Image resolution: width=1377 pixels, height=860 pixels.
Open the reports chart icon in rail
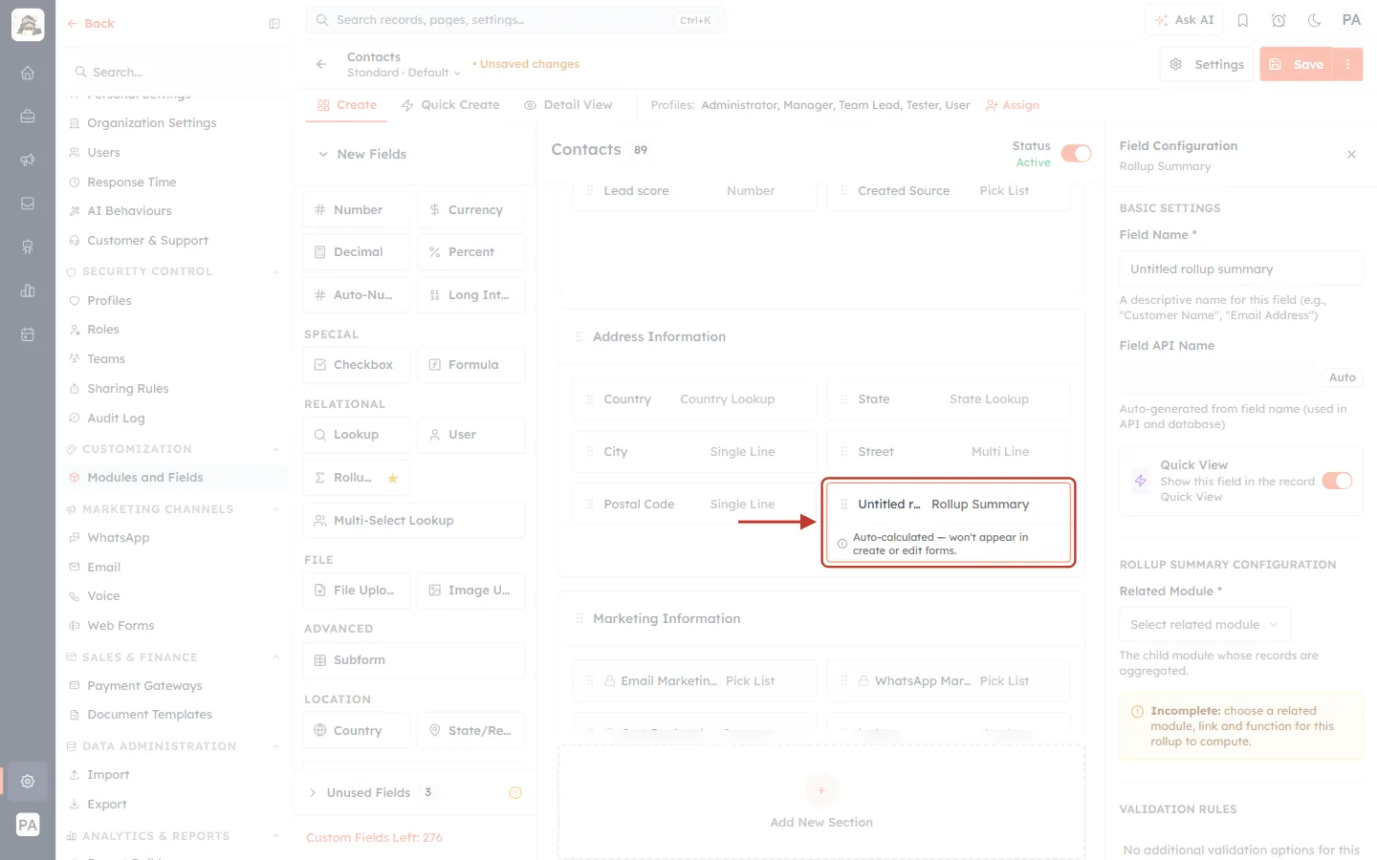click(x=28, y=290)
